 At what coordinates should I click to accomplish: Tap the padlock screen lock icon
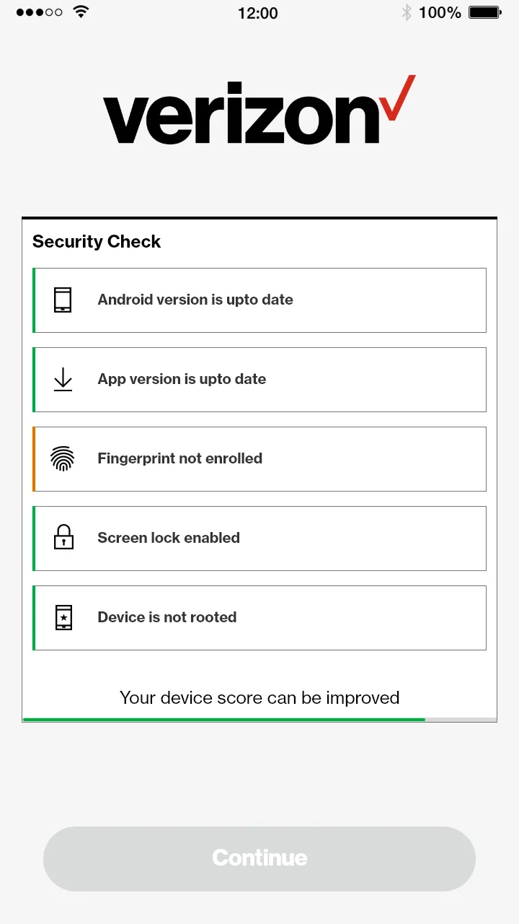point(63,538)
